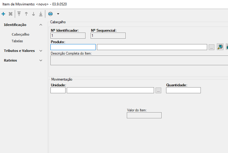Click the blue round toolbar icon

(x=50, y=14)
